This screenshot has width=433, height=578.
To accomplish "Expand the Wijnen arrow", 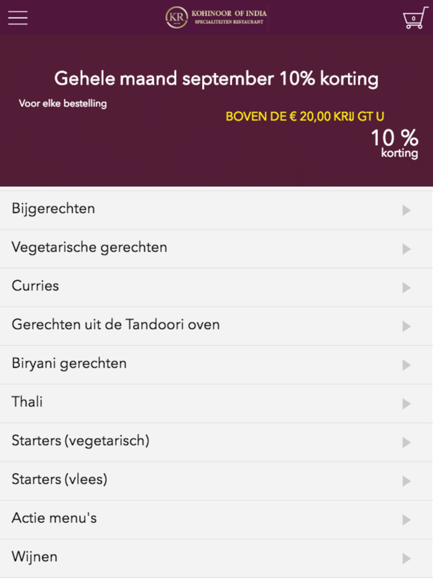I will click(406, 558).
